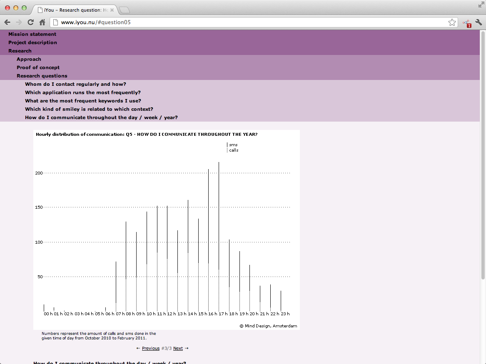This screenshot has width=486, height=364.
Task: Close the iYou browser tab
Action: (x=112, y=10)
